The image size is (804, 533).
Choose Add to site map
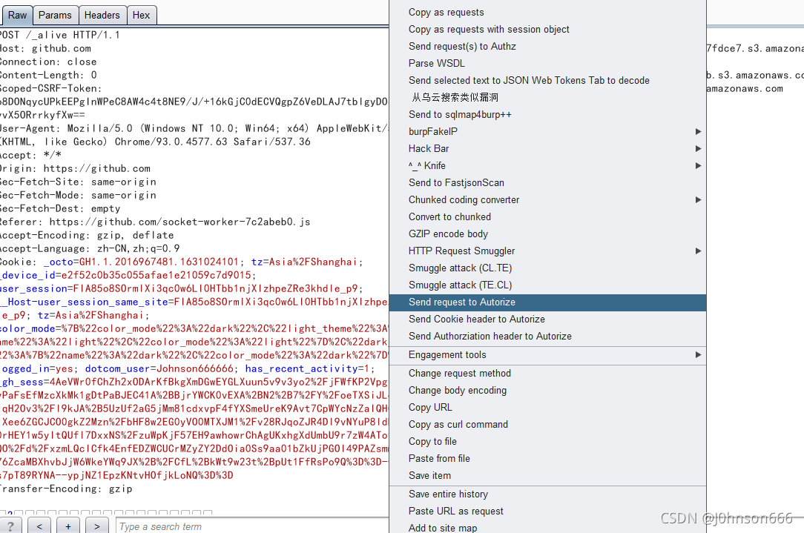(x=547, y=527)
